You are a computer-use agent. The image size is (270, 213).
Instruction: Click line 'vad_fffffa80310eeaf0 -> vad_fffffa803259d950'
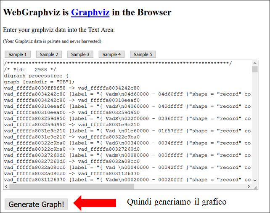pyautogui.click(x=72, y=112)
